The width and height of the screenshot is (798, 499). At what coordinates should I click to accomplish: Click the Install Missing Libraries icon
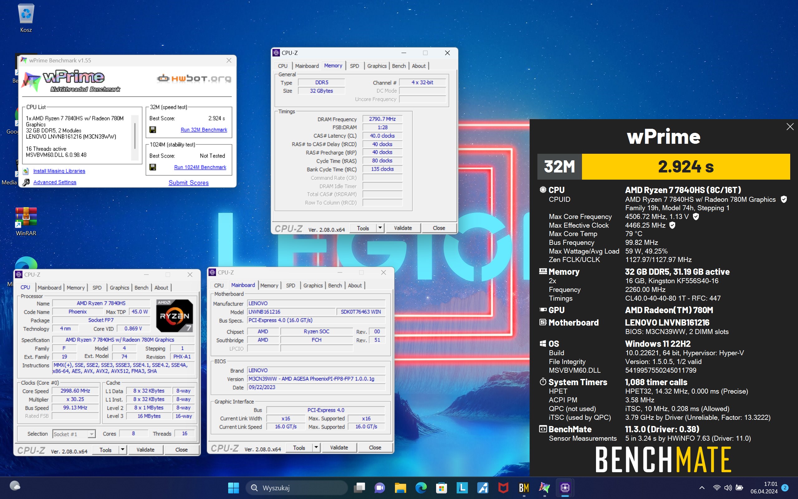[26, 171]
